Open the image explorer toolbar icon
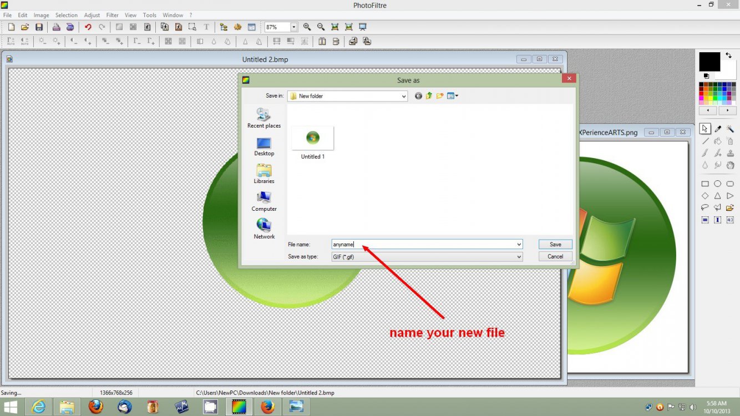Image resolution: width=740 pixels, height=416 pixels. 224,27
